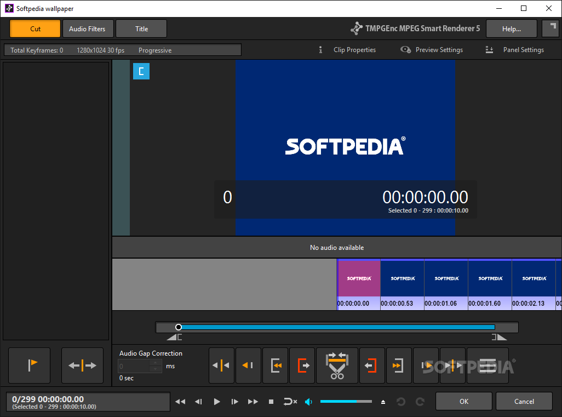Click the Help... button
The image size is (562, 417).
click(511, 28)
